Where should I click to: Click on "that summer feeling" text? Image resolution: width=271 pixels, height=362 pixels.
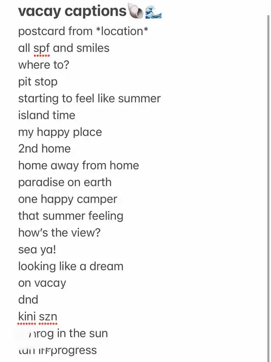tap(71, 216)
